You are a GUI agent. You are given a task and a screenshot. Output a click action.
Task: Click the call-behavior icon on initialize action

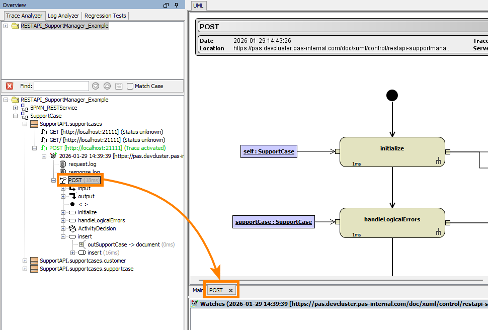point(438,161)
